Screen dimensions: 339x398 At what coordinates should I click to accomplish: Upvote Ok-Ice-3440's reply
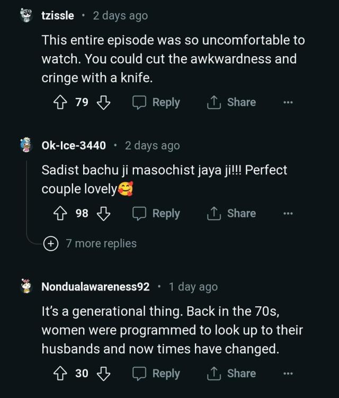pyautogui.click(x=60, y=213)
